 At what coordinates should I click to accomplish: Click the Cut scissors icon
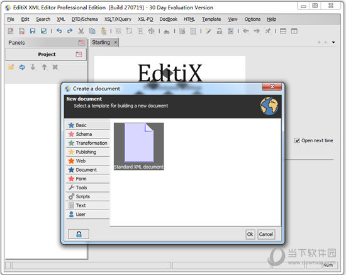click(x=81, y=31)
